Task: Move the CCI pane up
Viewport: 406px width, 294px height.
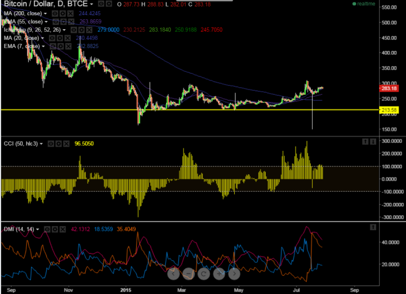Action: (365, 141)
